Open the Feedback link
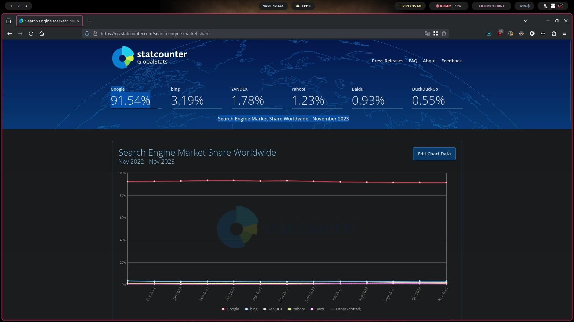Screen dimensions: 574x322 click(x=451, y=61)
